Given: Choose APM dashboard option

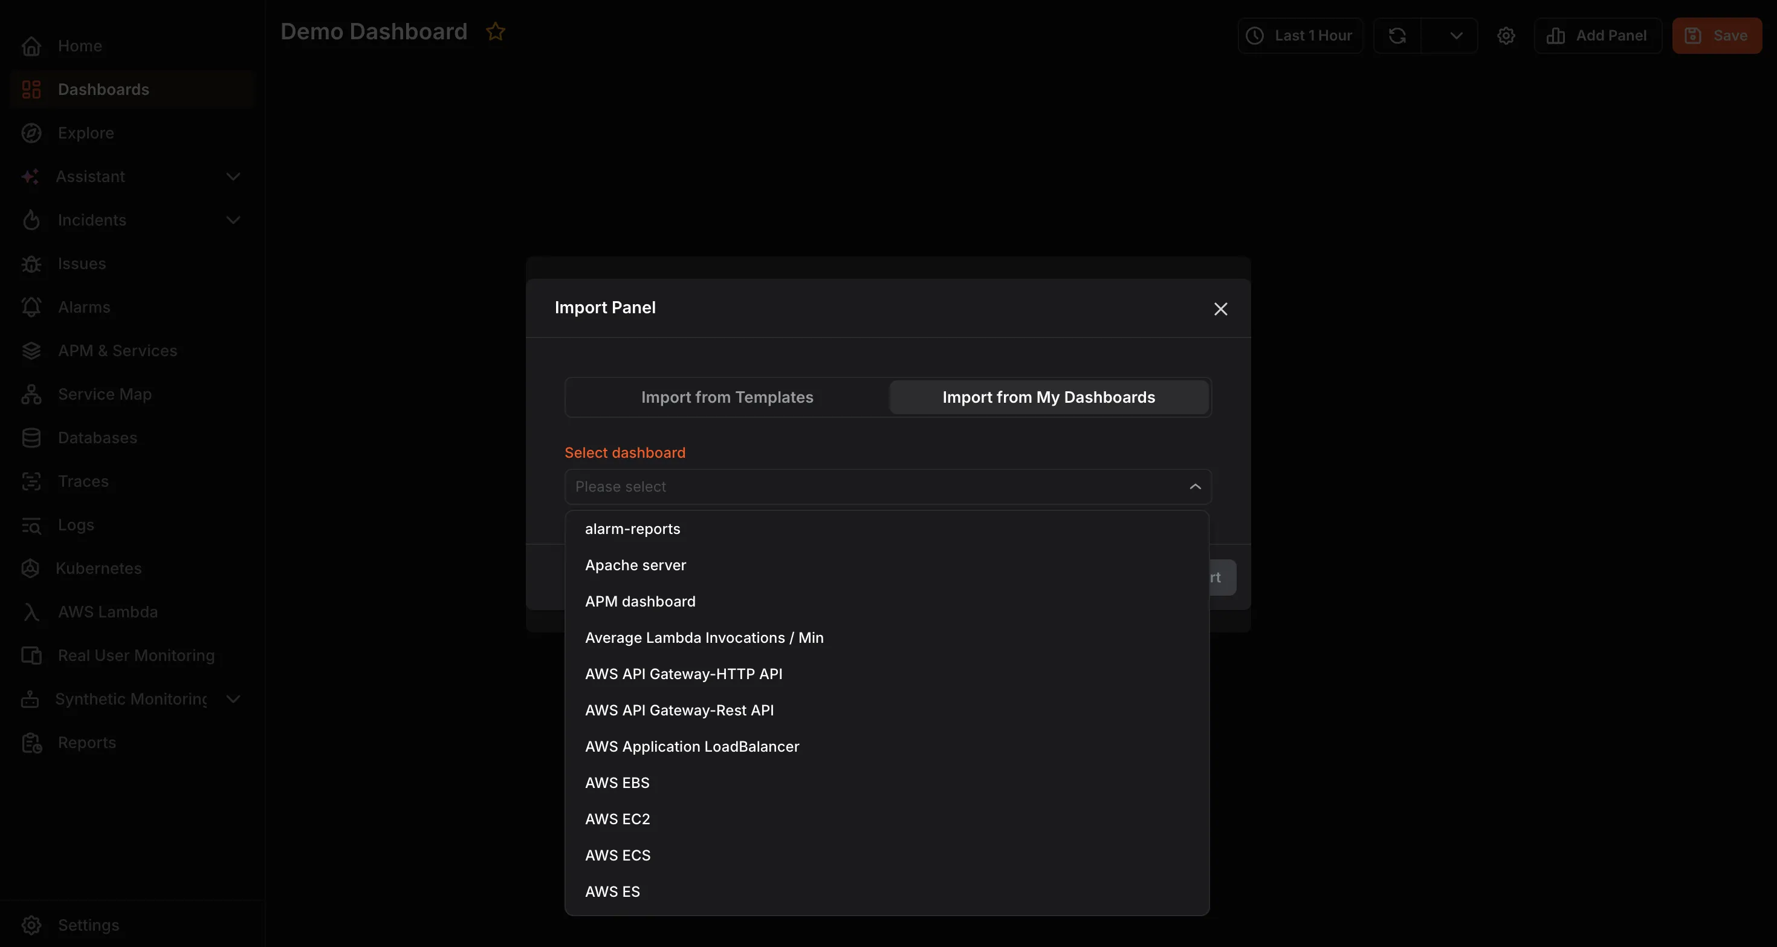Looking at the screenshot, I should pos(887,601).
